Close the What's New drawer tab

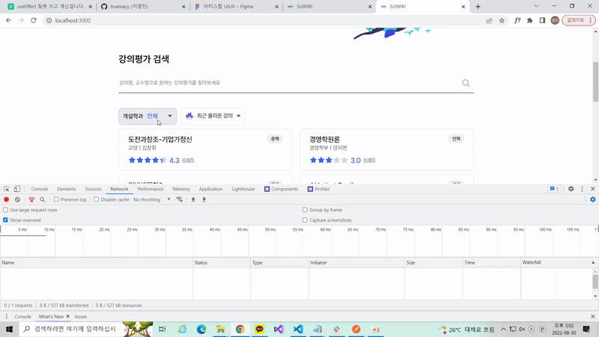pyautogui.click(x=67, y=316)
